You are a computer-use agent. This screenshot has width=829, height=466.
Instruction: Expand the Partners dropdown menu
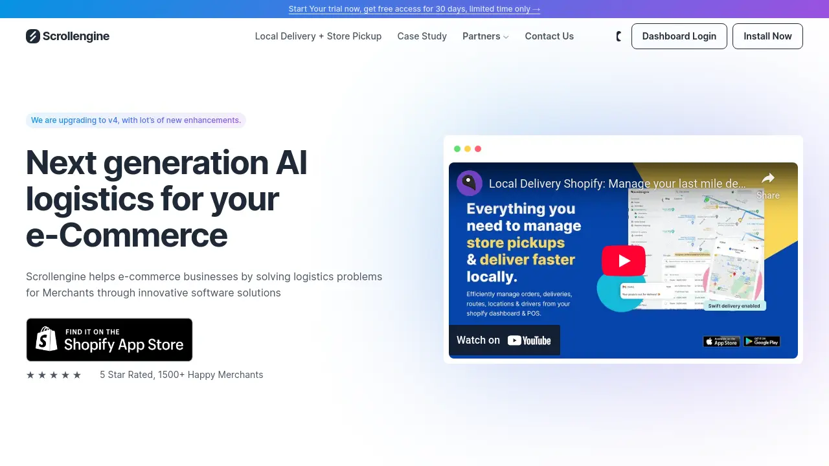485,36
